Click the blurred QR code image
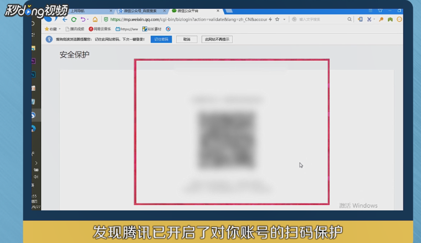 (x=227, y=140)
